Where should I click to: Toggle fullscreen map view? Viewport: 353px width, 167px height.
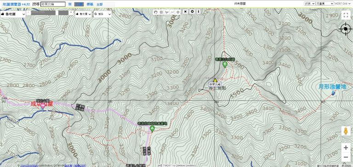[346, 15]
